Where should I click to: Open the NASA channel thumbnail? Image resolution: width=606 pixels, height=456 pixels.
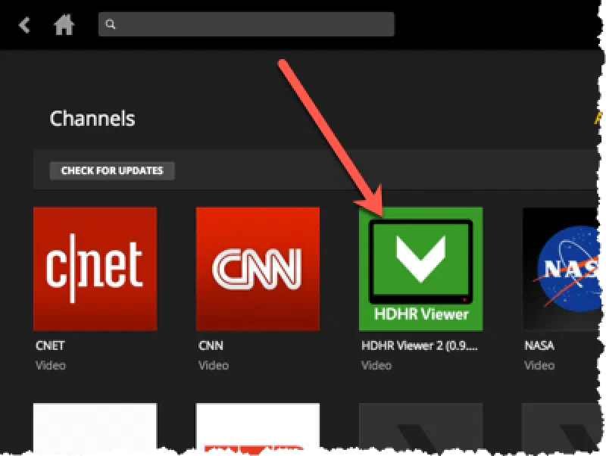[561, 269]
